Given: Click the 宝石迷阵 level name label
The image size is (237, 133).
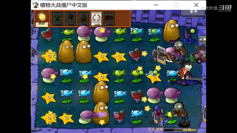Looking at the screenshot, I should pyautogui.click(x=155, y=129).
